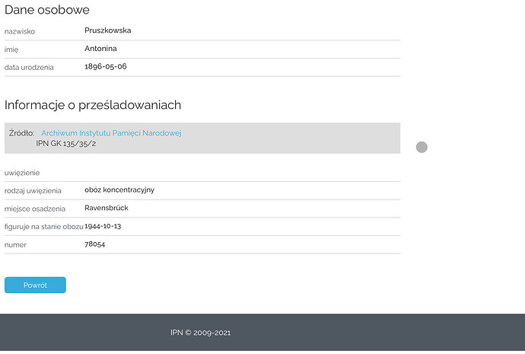The image size is (525, 354).
Task: Click the Źródło label
Action: coord(22,133)
